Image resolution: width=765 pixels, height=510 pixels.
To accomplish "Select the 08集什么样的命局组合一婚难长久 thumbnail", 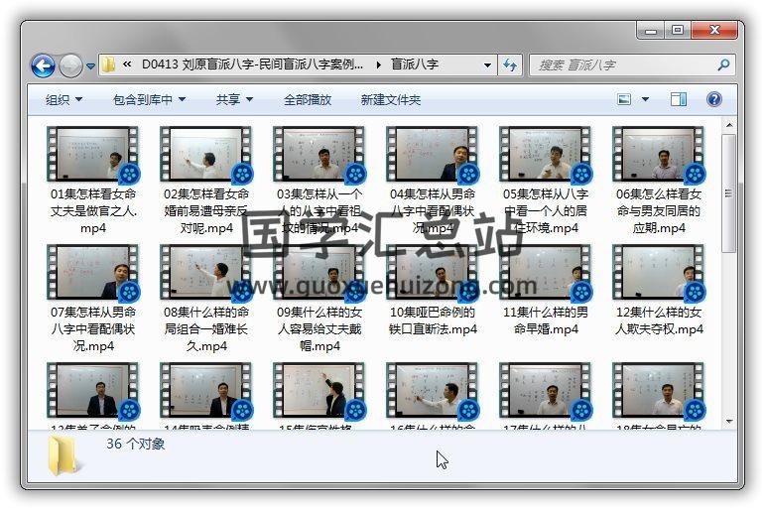I will tap(206, 272).
